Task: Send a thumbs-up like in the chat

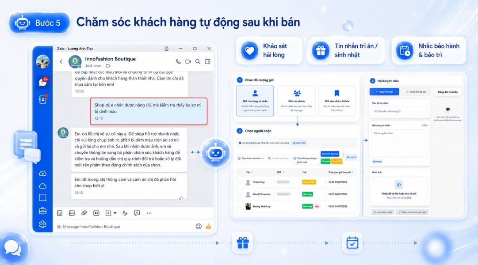Action: tap(209, 226)
